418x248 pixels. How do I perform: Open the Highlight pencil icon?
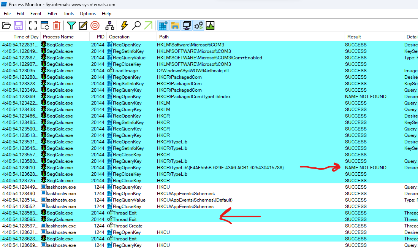pos(83,25)
